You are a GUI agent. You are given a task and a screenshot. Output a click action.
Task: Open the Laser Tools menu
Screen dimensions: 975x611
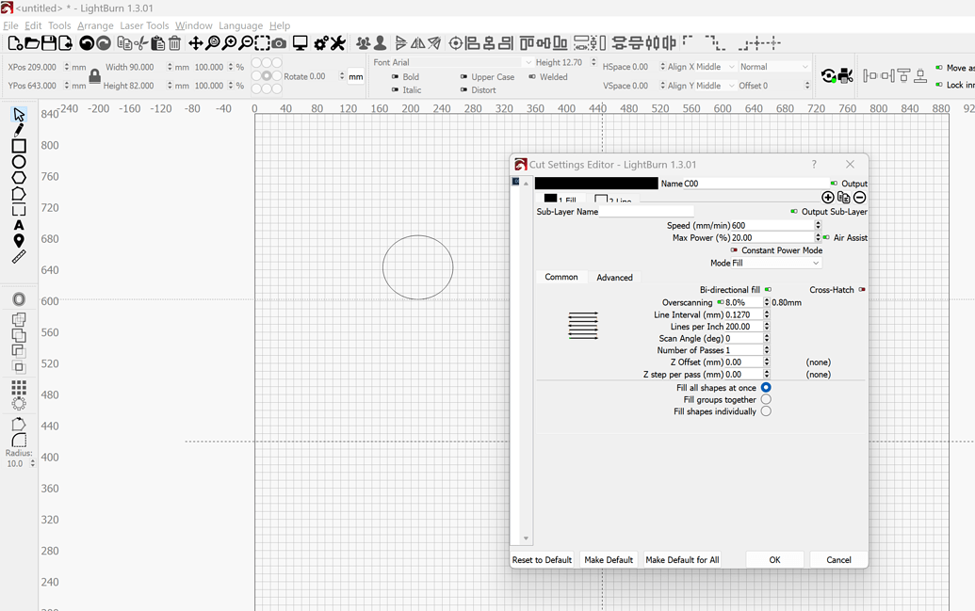click(x=144, y=25)
